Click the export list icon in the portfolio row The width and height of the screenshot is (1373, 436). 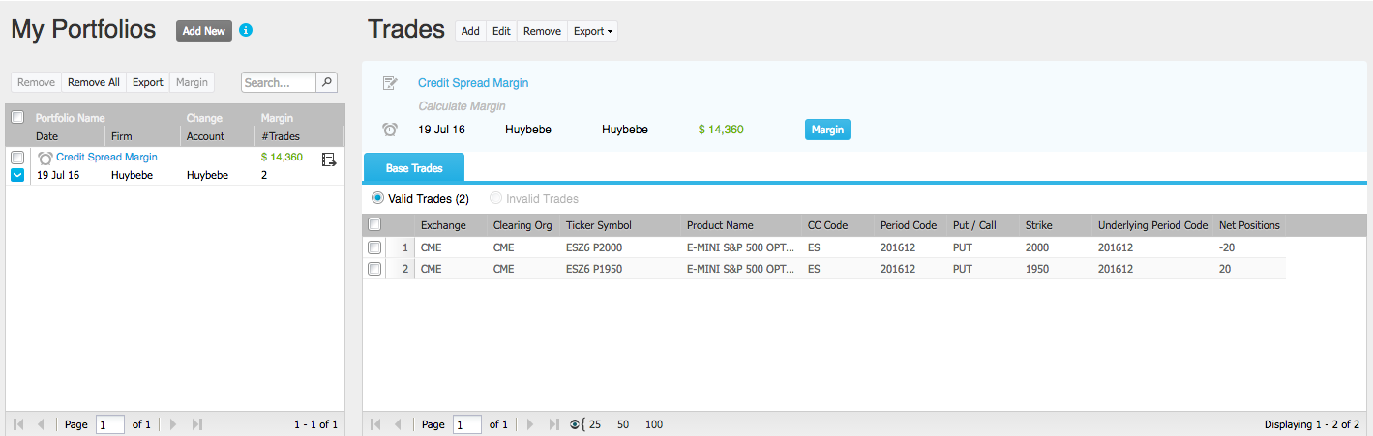point(328,160)
